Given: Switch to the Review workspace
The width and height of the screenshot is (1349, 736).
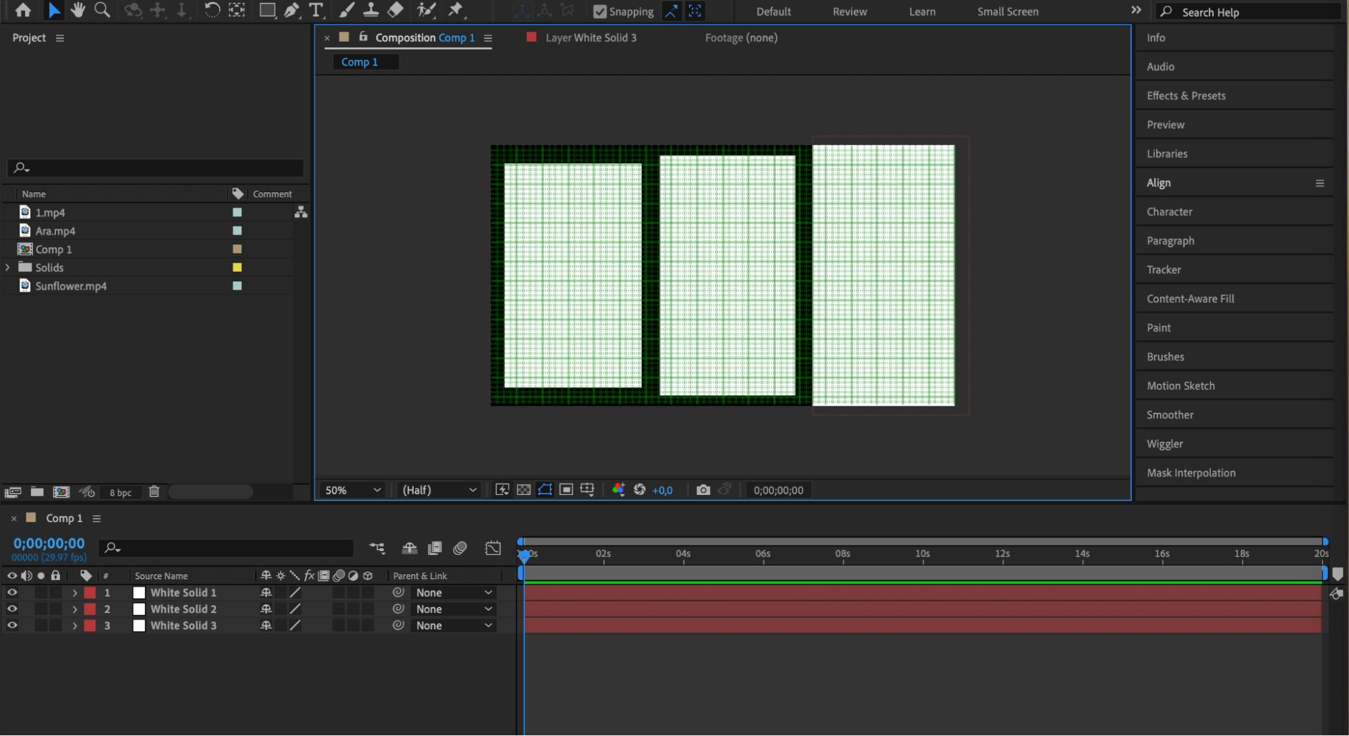Looking at the screenshot, I should (x=849, y=11).
